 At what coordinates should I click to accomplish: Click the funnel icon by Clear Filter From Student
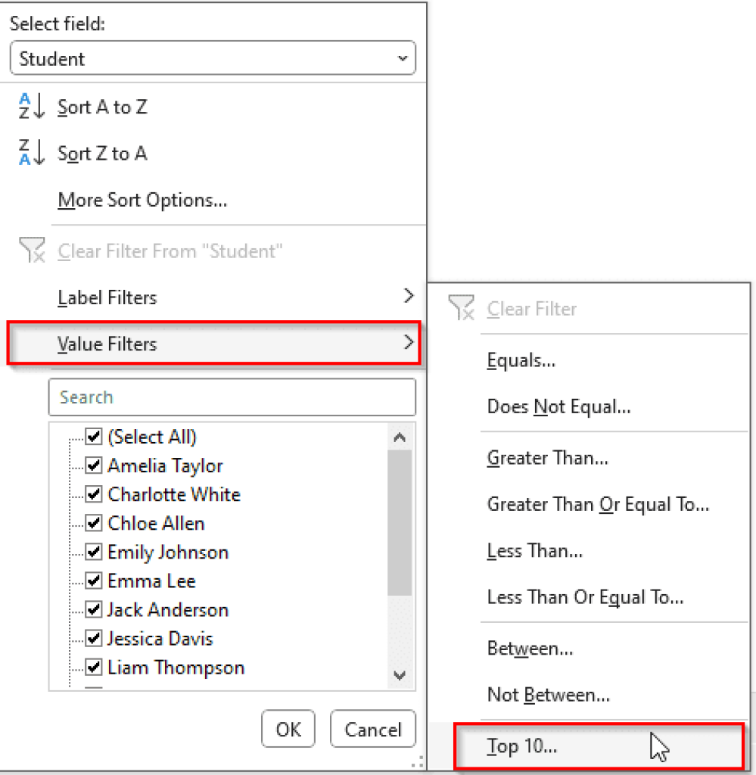pos(30,250)
